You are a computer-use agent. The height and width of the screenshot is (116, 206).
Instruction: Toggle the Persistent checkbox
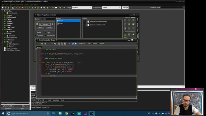pos(36,35)
